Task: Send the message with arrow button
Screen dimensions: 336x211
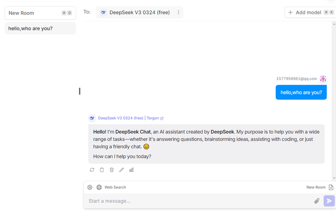Action: (x=329, y=201)
